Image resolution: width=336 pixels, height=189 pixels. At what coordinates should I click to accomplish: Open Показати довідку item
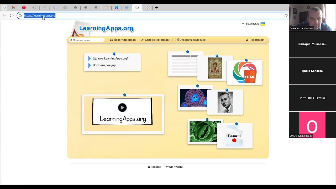[x=104, y=65]
